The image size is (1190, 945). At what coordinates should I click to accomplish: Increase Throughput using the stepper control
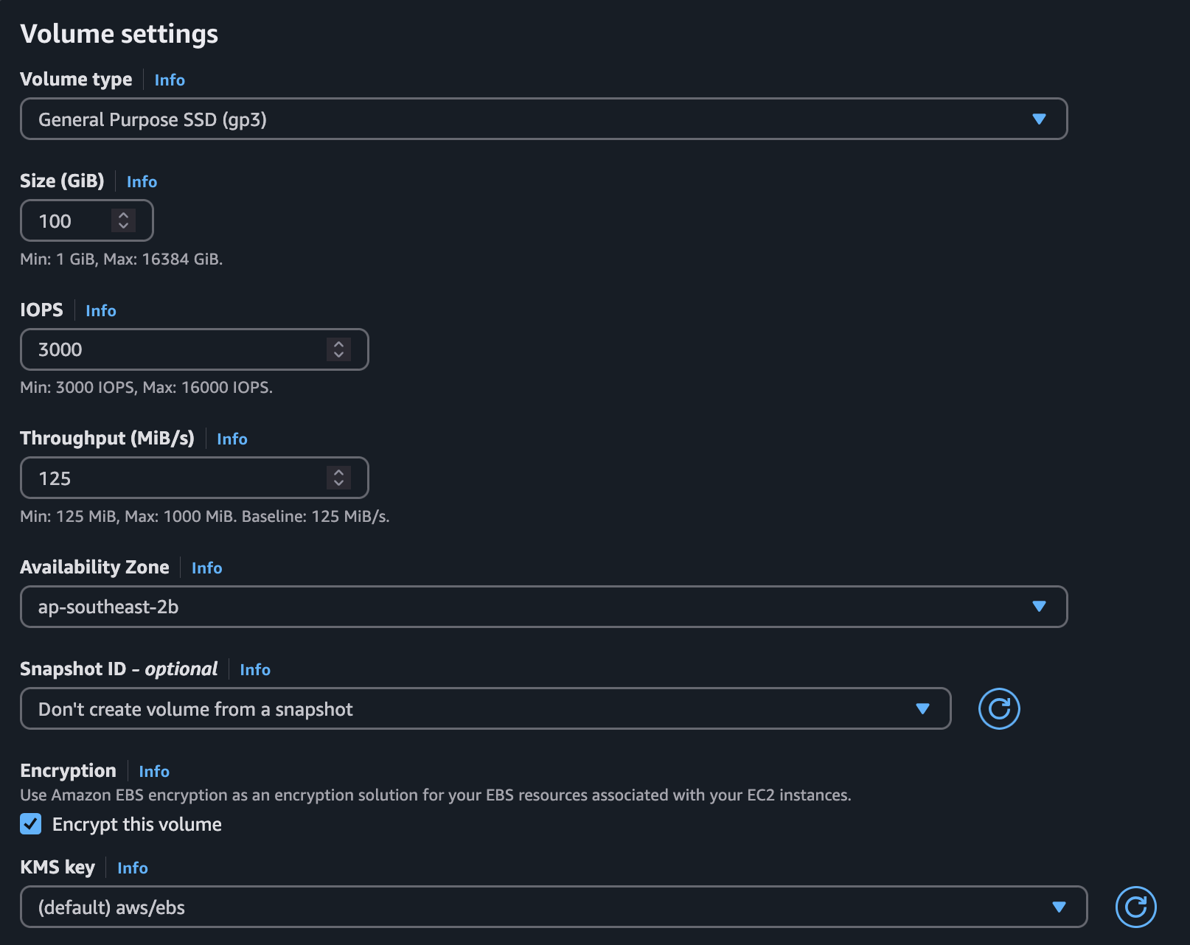click(x=338, y=472)
